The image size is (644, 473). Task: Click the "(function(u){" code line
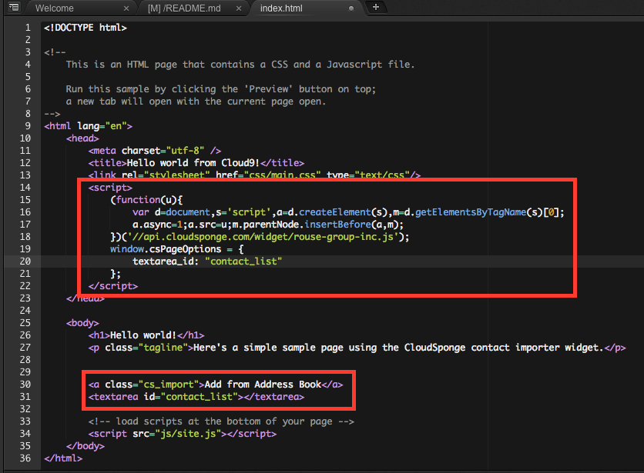point(146,200)
